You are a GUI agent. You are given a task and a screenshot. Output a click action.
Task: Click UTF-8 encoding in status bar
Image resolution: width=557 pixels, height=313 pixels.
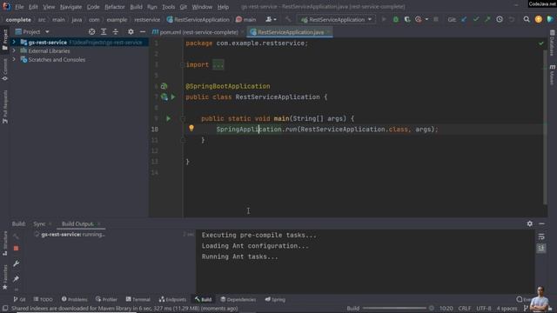click(x=484, y=309)
